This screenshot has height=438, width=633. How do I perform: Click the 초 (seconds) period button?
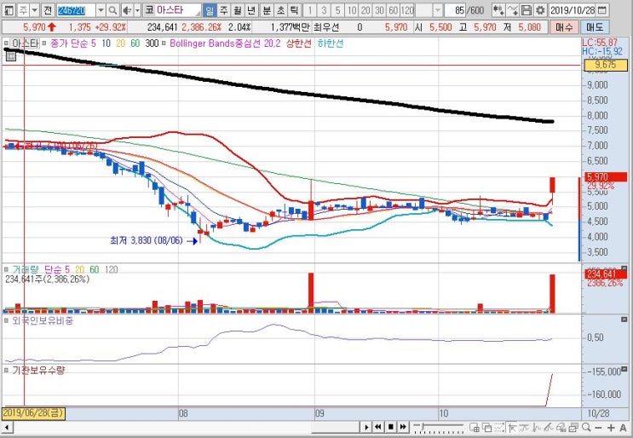tap(280, 10)
